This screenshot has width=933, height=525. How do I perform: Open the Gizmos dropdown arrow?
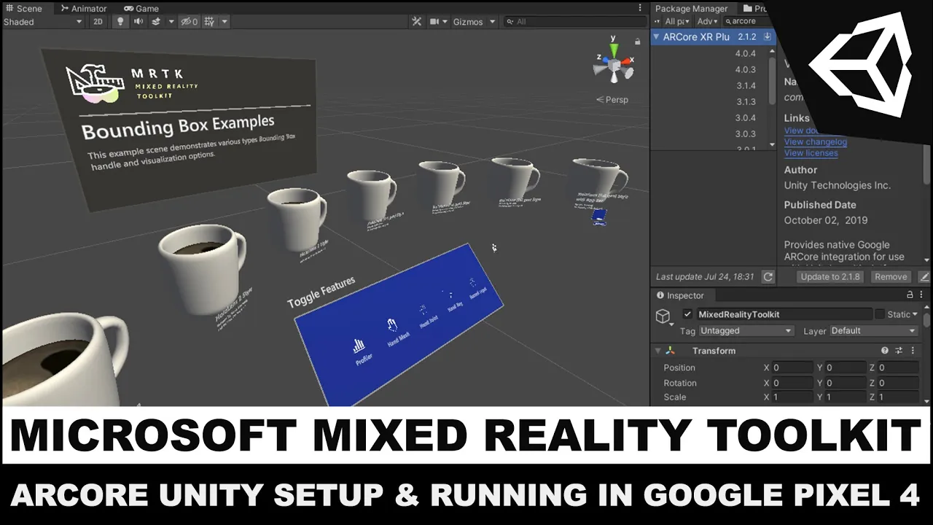[x=493, y=22]
